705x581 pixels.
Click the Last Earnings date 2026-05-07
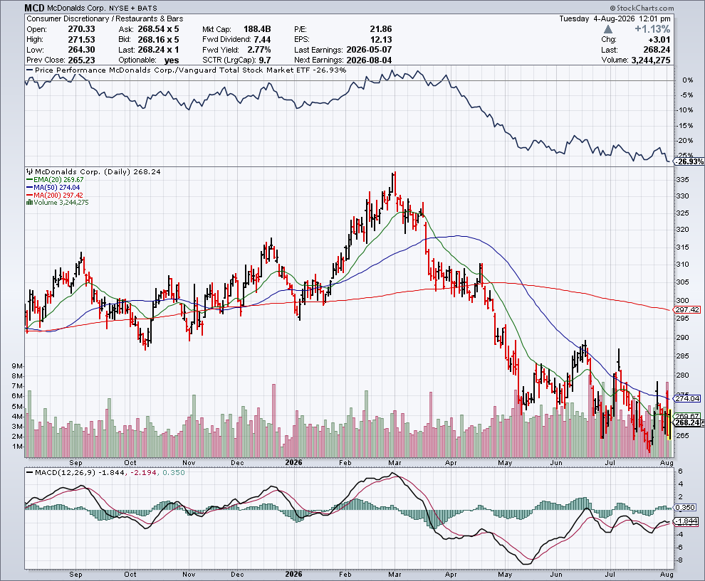click(x=369, y=50)
